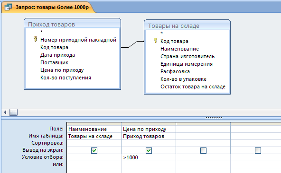Click the Поле cell with Цена по приходу
Screen dimensions: 281x173
click(x=149, y=129)
